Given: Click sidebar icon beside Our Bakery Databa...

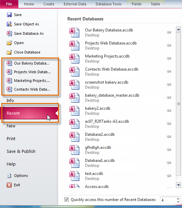Looking at the screenshot, I should pos(9,63).
